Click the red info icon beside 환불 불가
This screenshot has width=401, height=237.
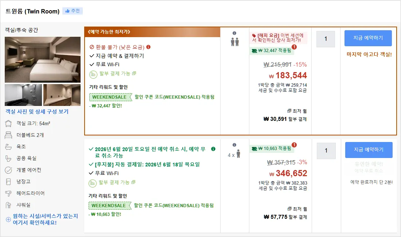pyautogui.click(x=148, y=47)
